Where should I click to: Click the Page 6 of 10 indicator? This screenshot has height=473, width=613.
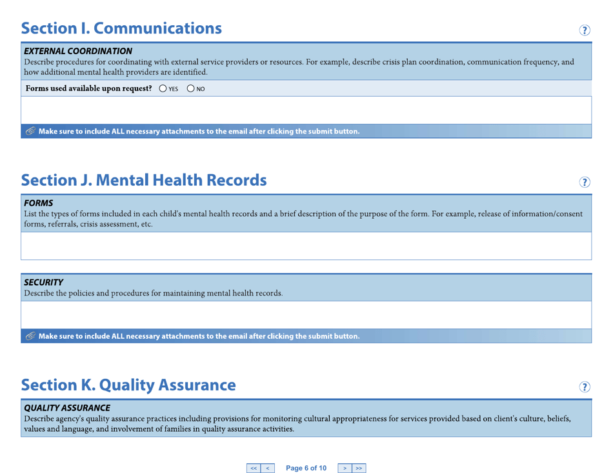pos(305,468)
